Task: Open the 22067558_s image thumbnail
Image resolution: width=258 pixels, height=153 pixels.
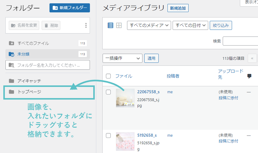Action: tap(125, 98)
